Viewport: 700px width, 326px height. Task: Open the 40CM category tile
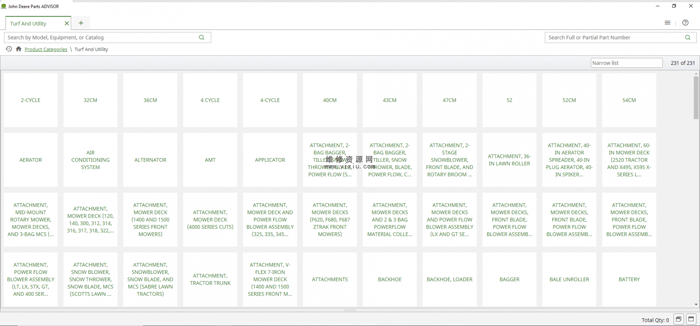(330, 100)
